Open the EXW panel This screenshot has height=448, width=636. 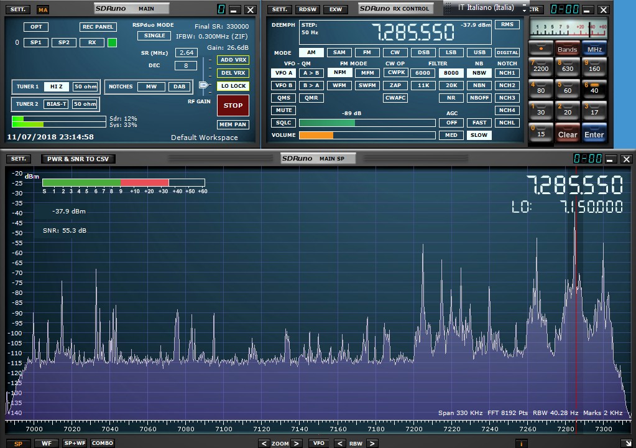336,9
